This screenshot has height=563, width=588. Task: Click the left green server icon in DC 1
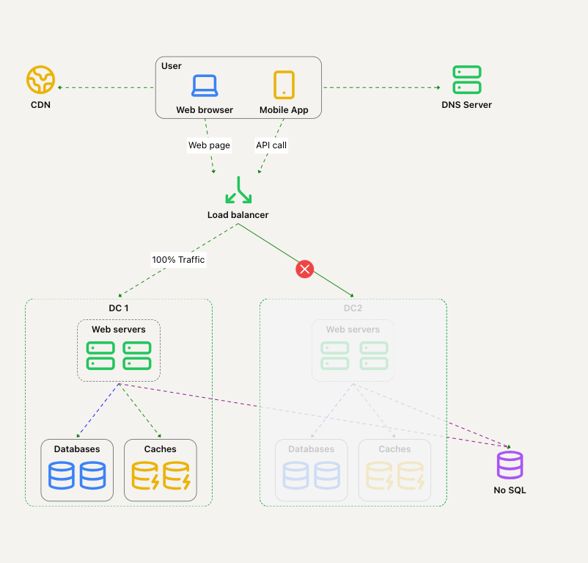coord(100,355)
